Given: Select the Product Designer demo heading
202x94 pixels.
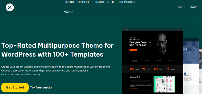Looking at the screenshot, I should [x=140, y=42].
